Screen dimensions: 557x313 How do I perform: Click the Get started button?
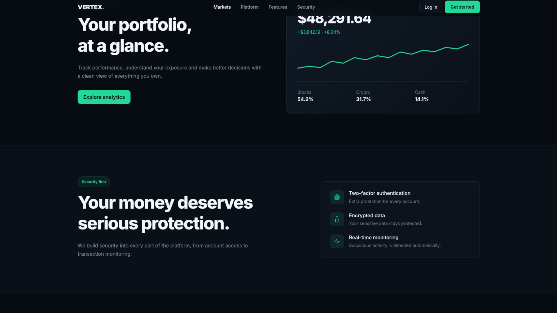pos(462,7)
